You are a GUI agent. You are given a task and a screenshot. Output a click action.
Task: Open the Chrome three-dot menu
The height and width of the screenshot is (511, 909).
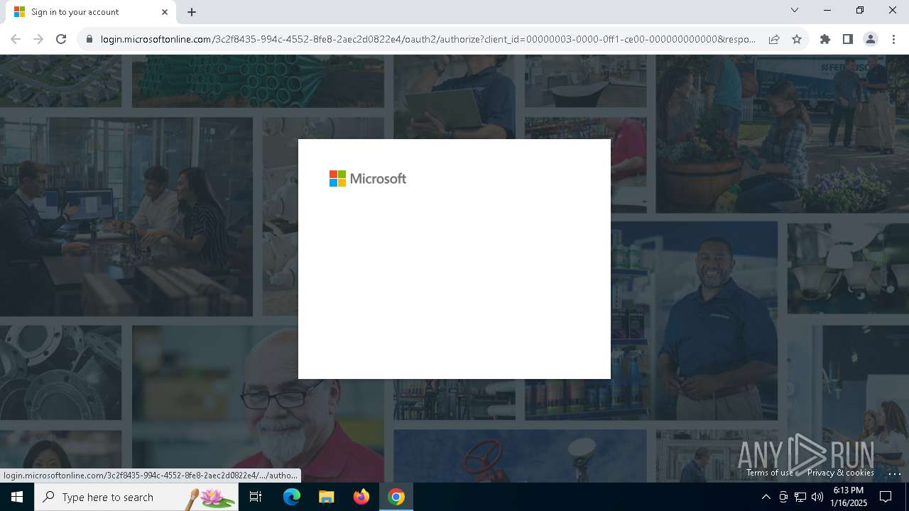pos(893,39)
